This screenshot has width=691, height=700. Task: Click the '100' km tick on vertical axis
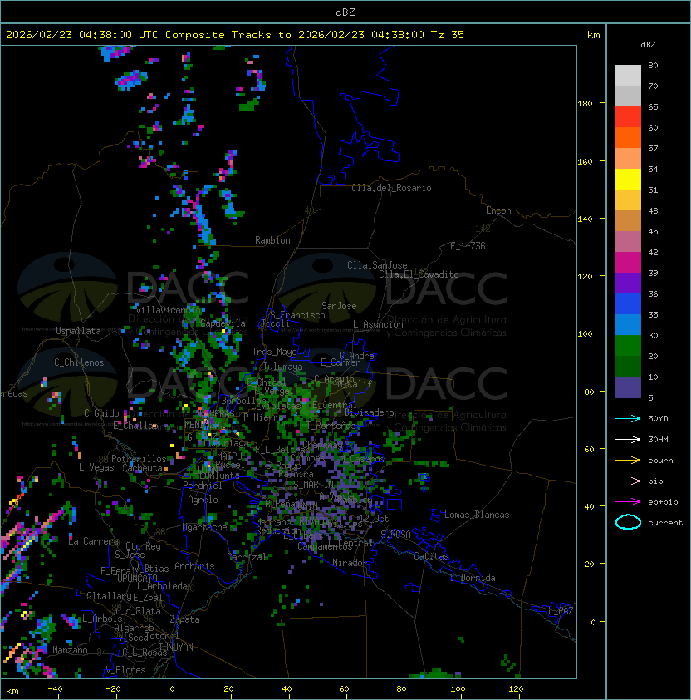(x=585, y=334)
